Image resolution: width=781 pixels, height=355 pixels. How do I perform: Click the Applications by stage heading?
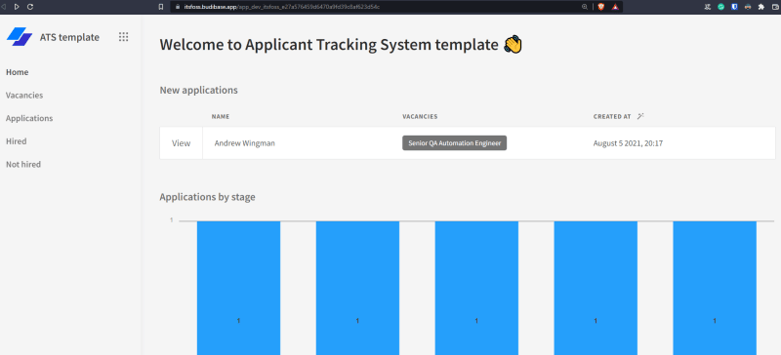tap(207, 197)
